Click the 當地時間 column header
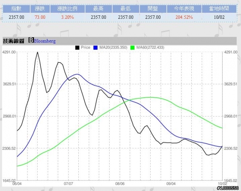241x191 pixels. (219, 9)
